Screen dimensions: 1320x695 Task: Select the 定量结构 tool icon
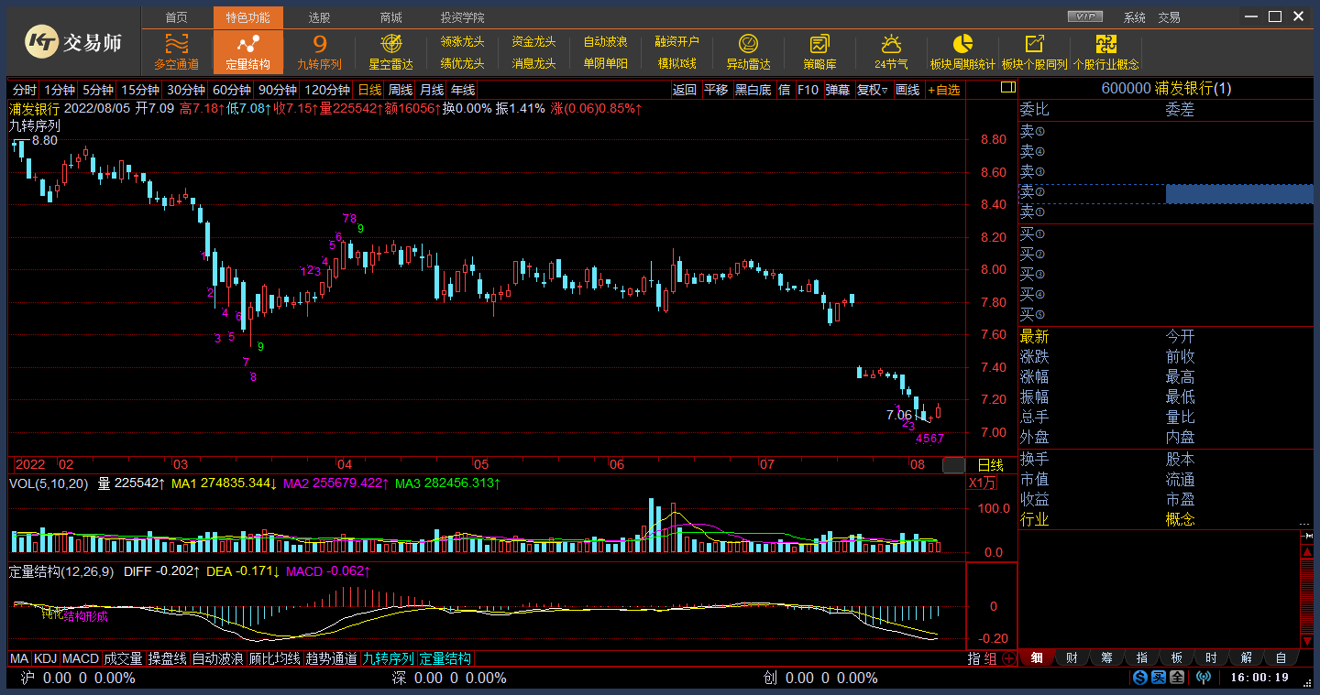(247, 51)
